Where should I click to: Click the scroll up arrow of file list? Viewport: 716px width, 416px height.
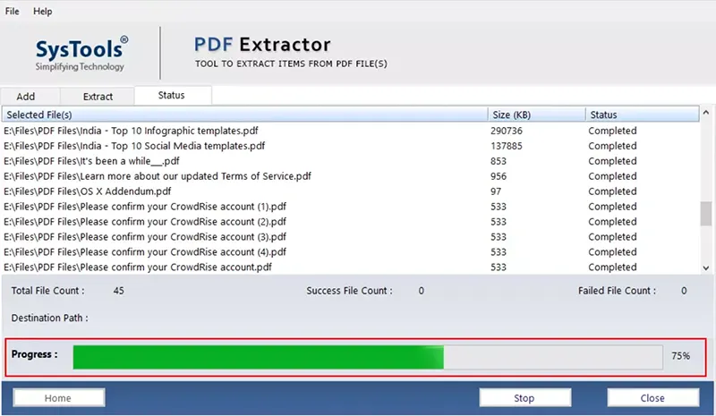pyautogui.click(x=706, y=113)
